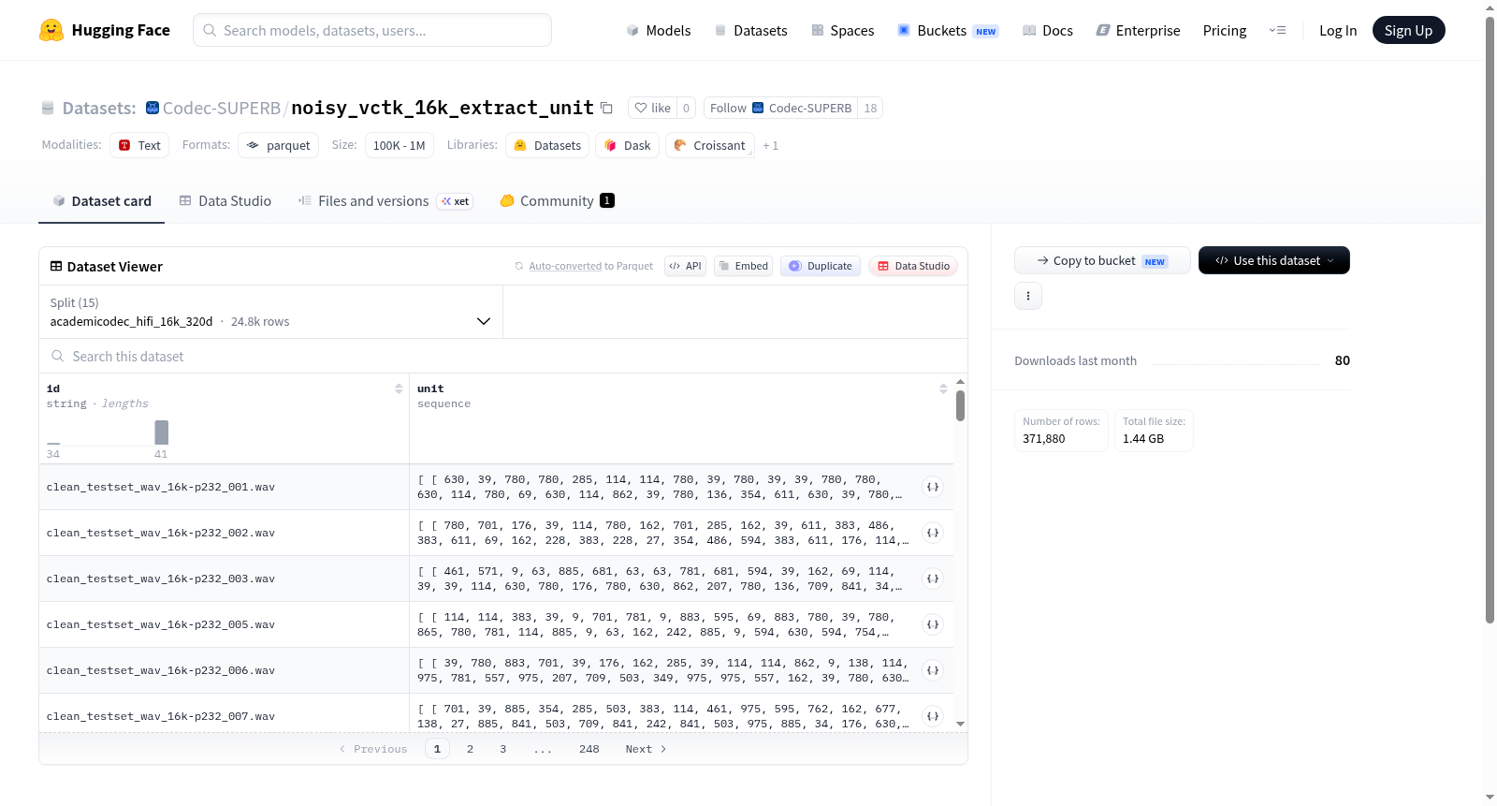Screen dimensions: 1497x806
Task: Click the Dask library tag
Action: [627, 145]
